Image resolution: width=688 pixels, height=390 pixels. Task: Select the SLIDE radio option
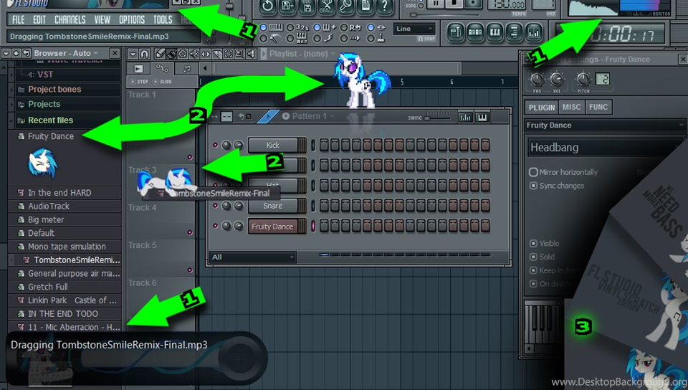156,82
